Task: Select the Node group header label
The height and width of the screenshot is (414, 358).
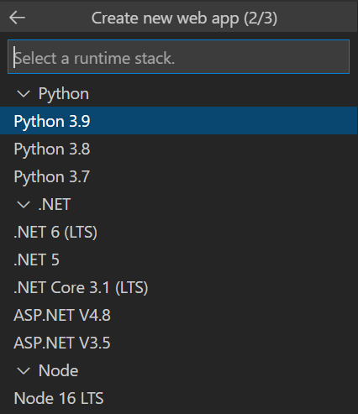Action: click(x=58, y=370)
